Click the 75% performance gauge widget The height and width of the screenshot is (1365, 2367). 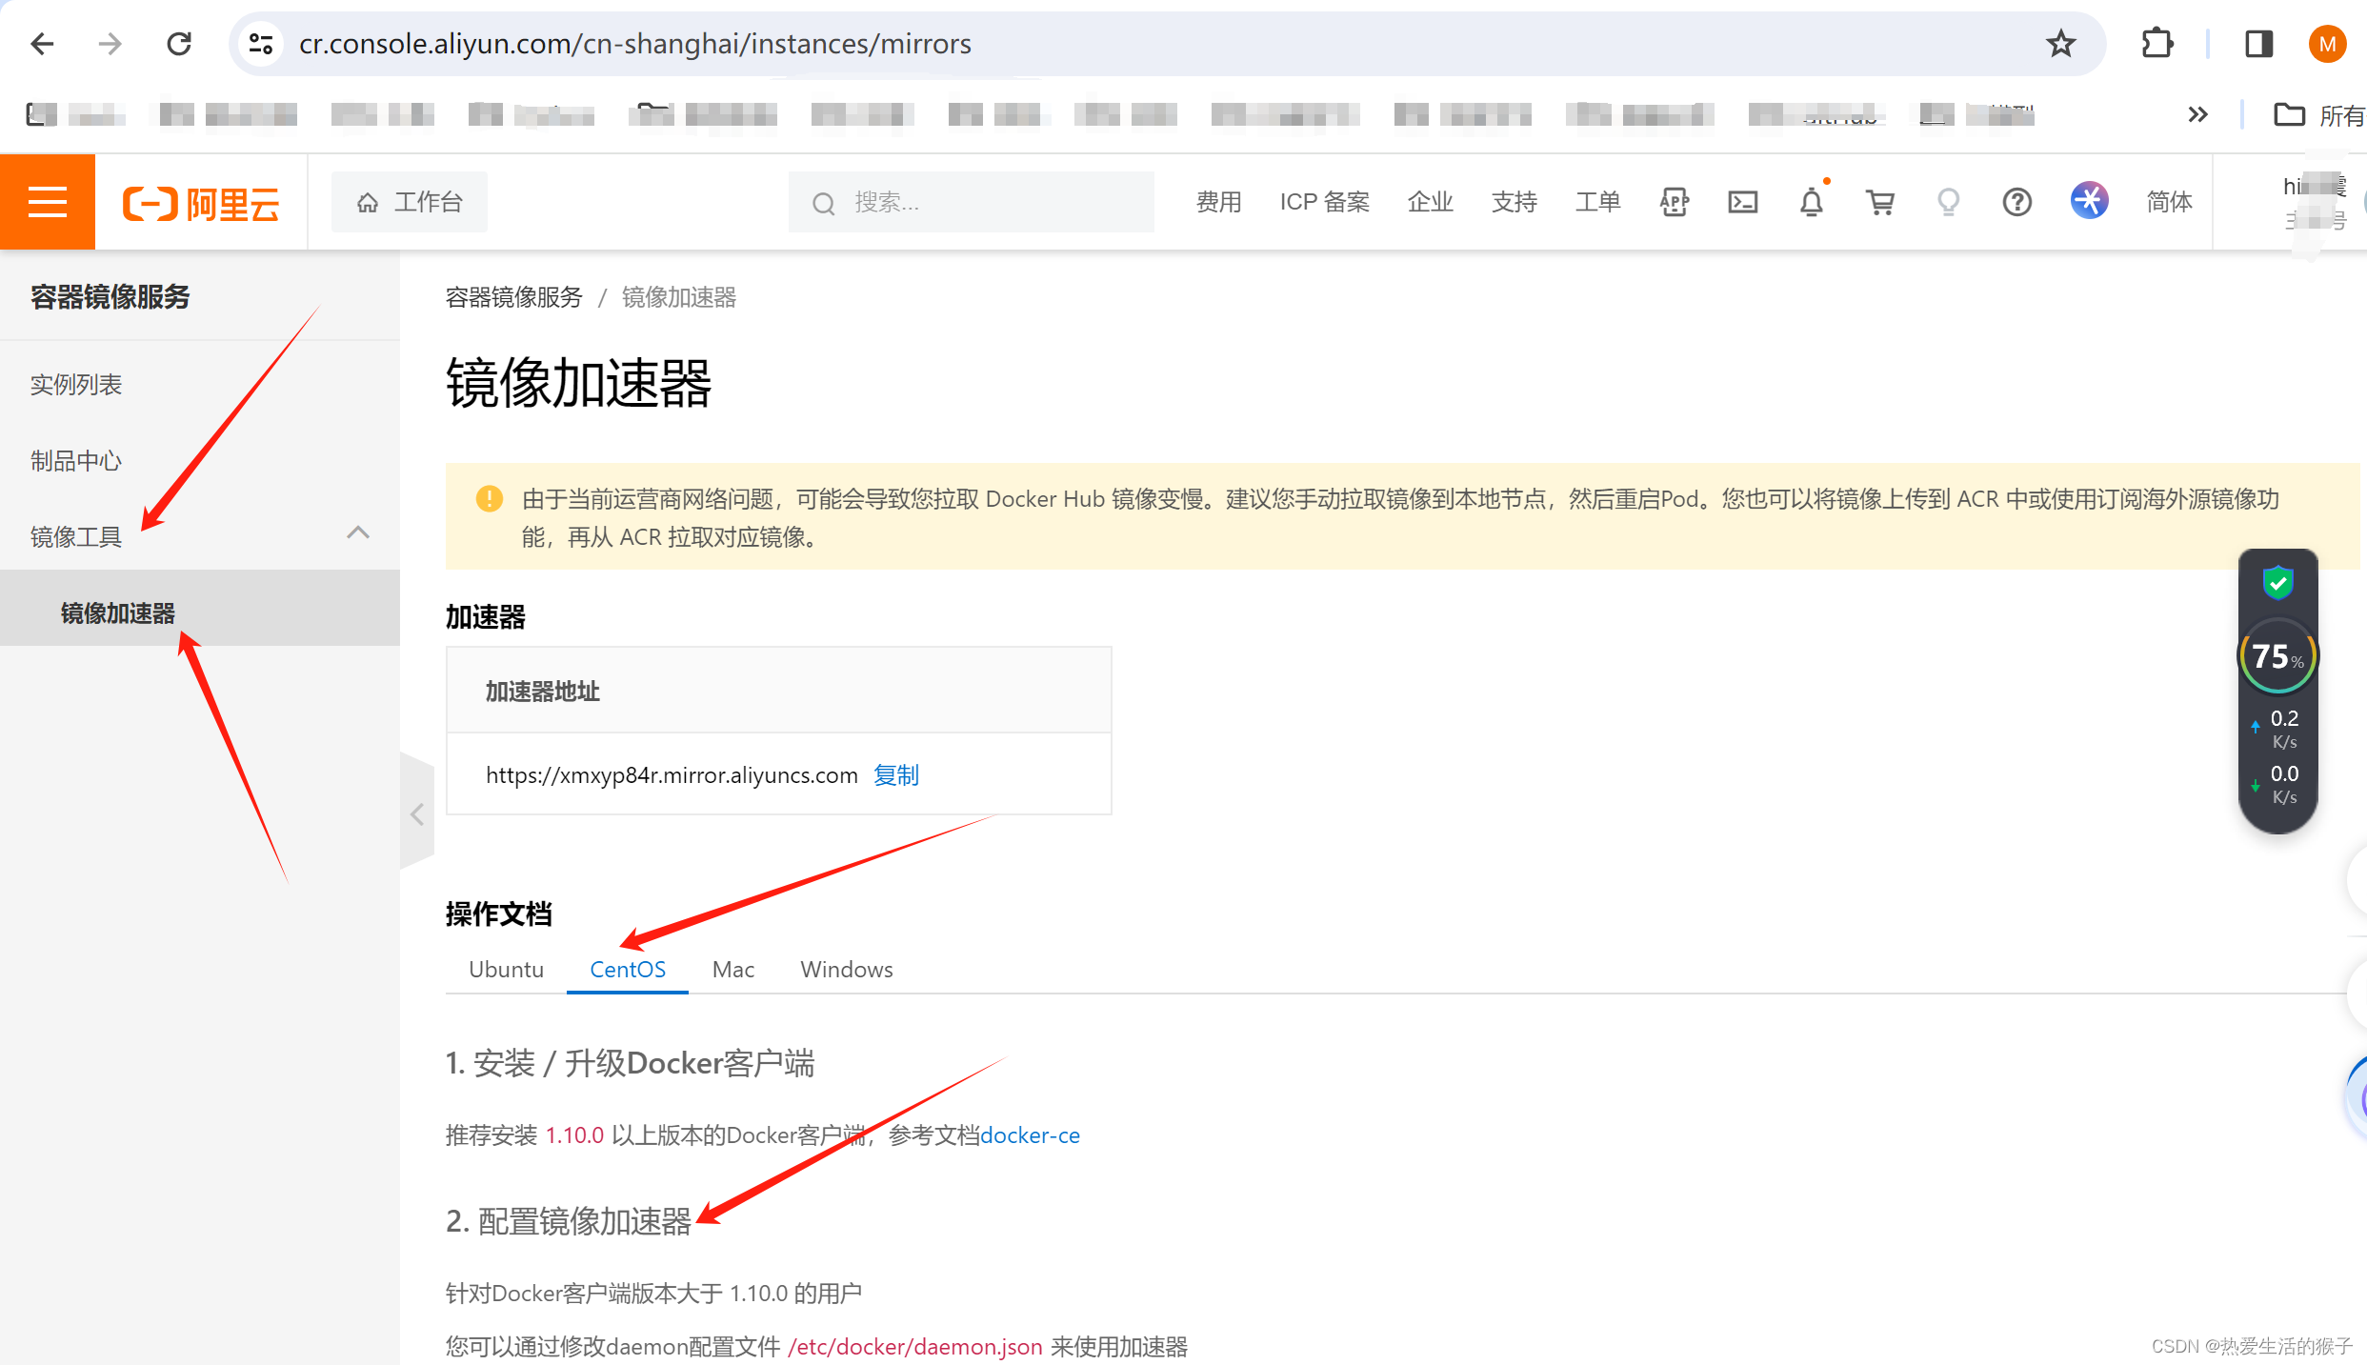(2277, 655)
